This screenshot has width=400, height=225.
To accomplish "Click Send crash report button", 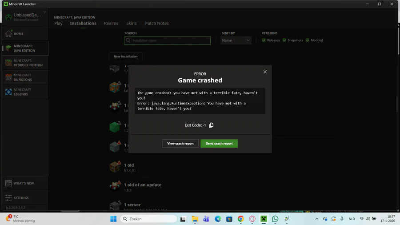I will pyautogui.click(x=219, y=143).
